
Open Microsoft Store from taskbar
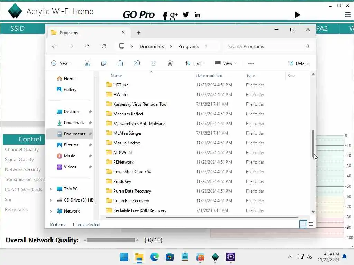point(169,257)
